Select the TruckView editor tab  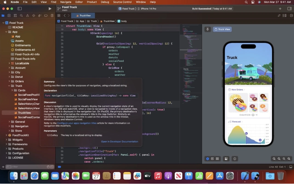(83, 15)
